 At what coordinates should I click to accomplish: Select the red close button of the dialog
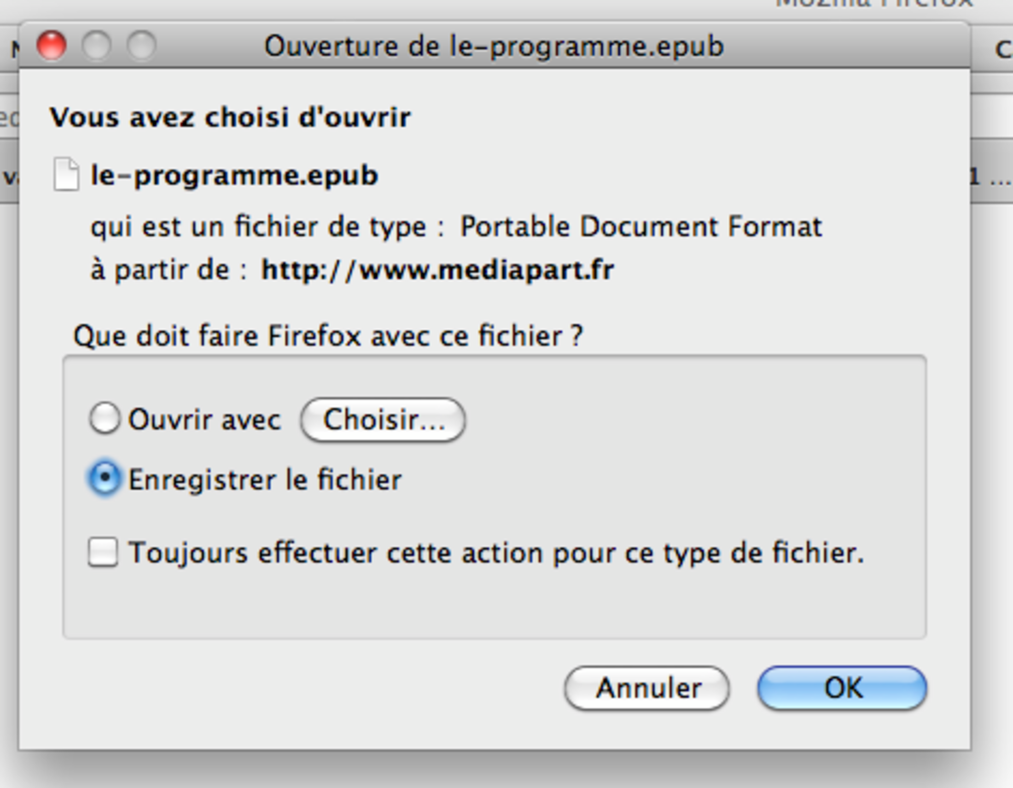pyautogui.click(x=52, y=46)
